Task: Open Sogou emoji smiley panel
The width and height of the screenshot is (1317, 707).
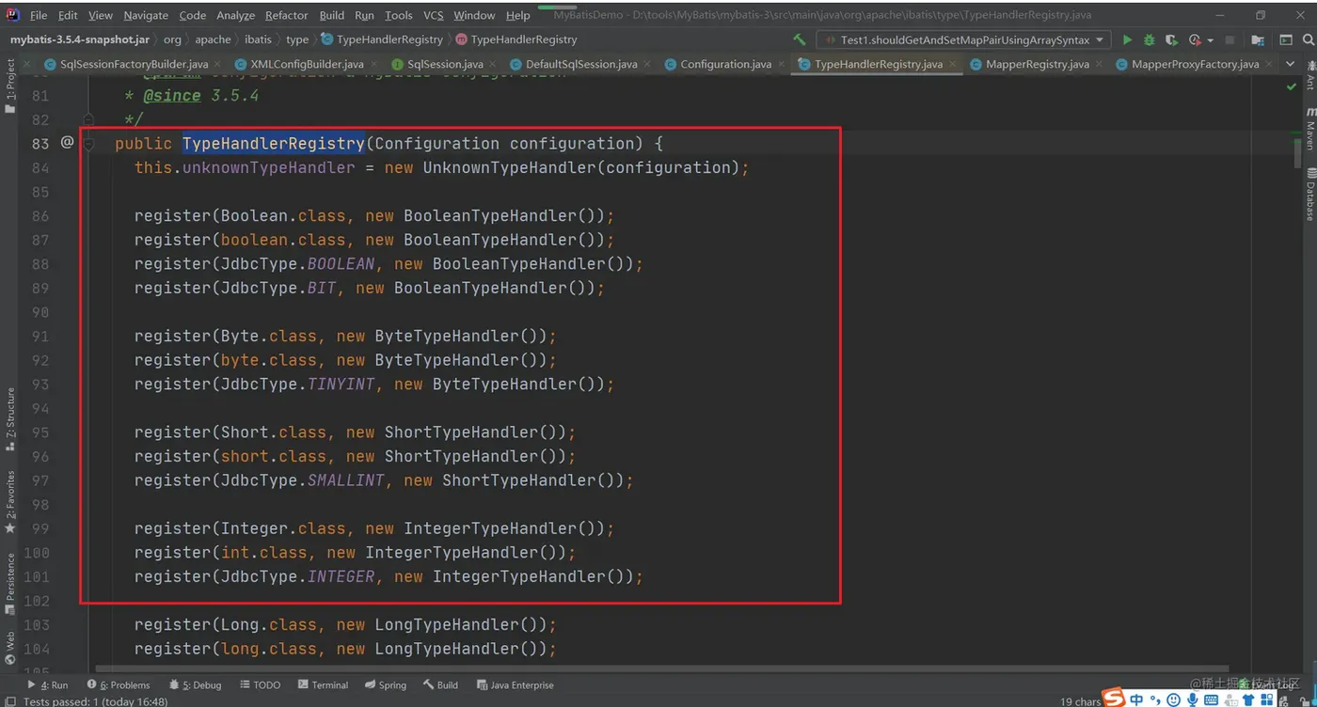Action: [1174, 699]
